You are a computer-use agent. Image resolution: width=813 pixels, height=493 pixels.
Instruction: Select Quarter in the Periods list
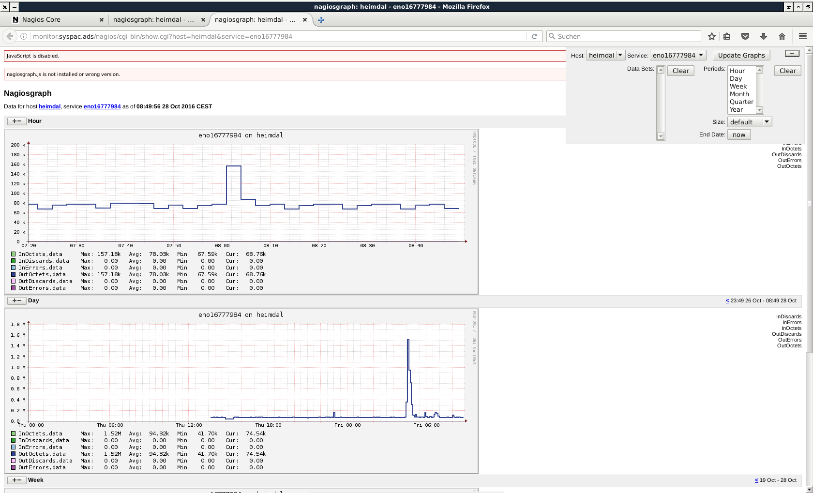pyautogui.click(x=741, y=102)
